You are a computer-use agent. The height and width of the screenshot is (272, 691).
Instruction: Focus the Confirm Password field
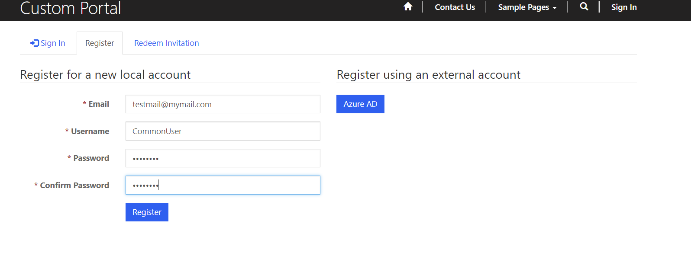223,185
